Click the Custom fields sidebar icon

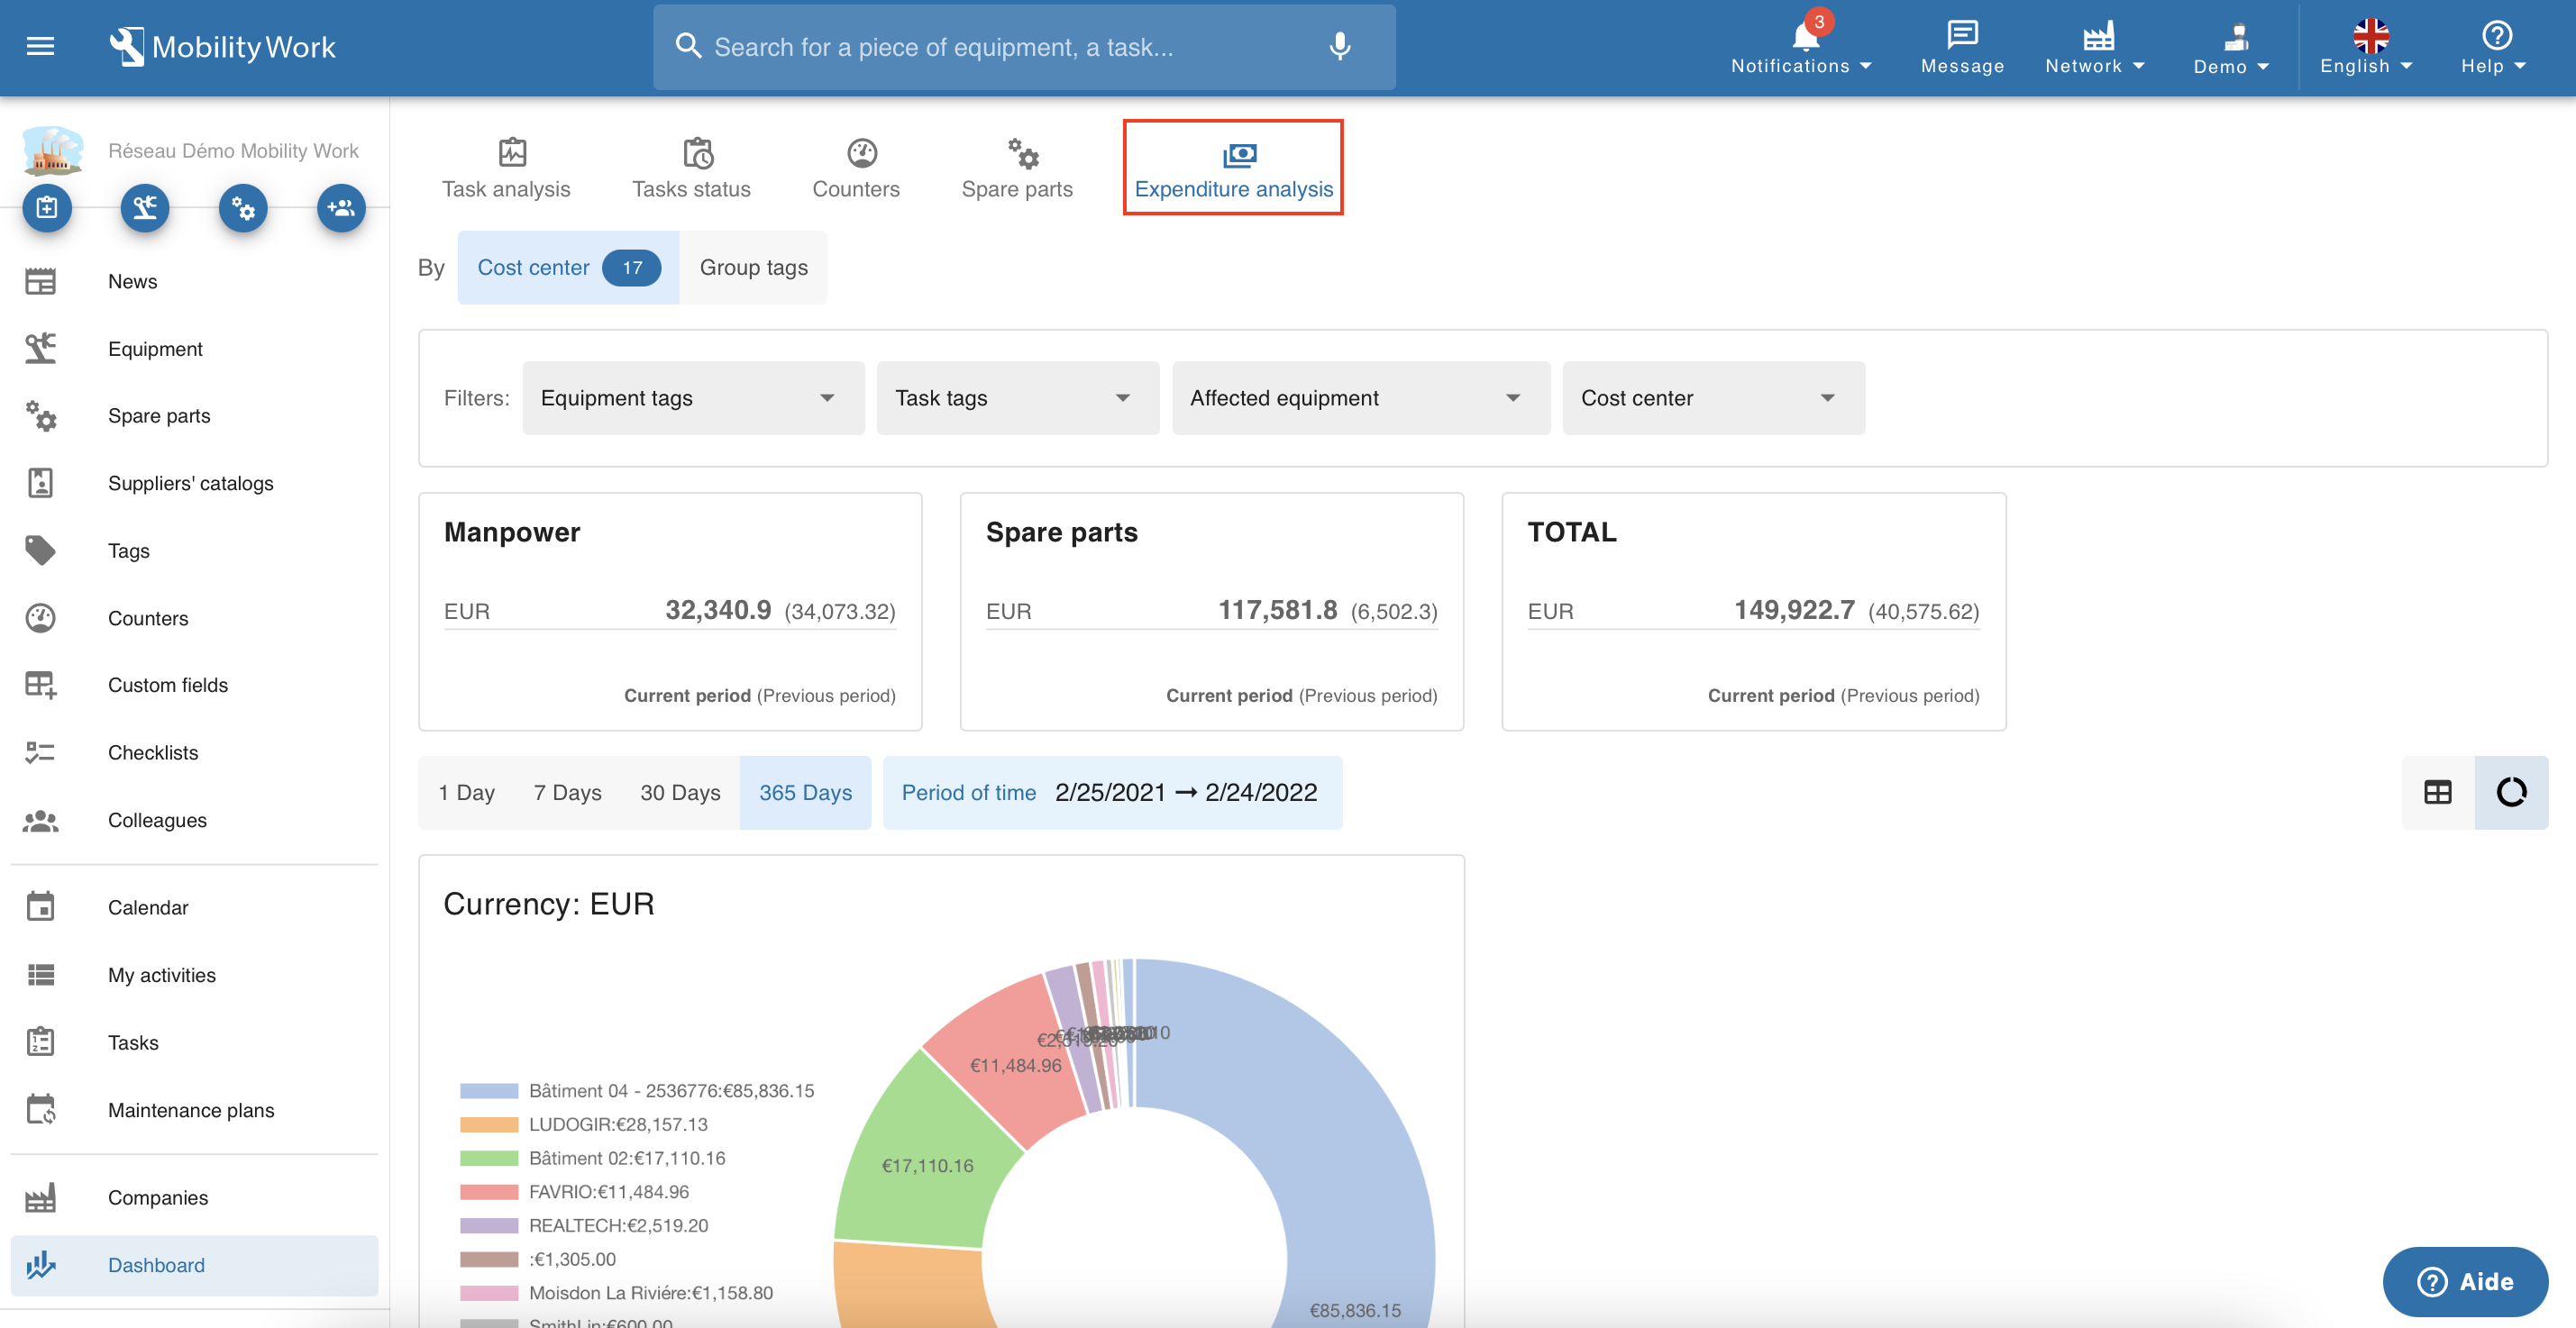click(x=40, y=686)
